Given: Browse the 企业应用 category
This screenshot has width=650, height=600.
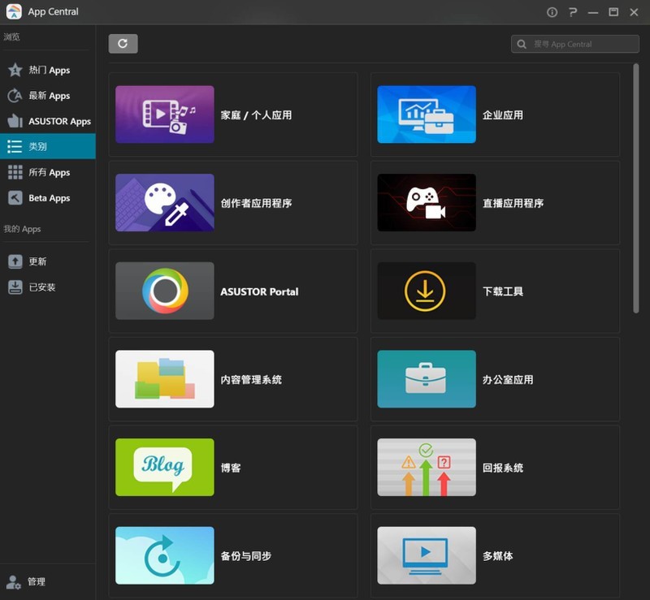Looking at the screenshot, I should pyautogui.click(x=496, y=114).
